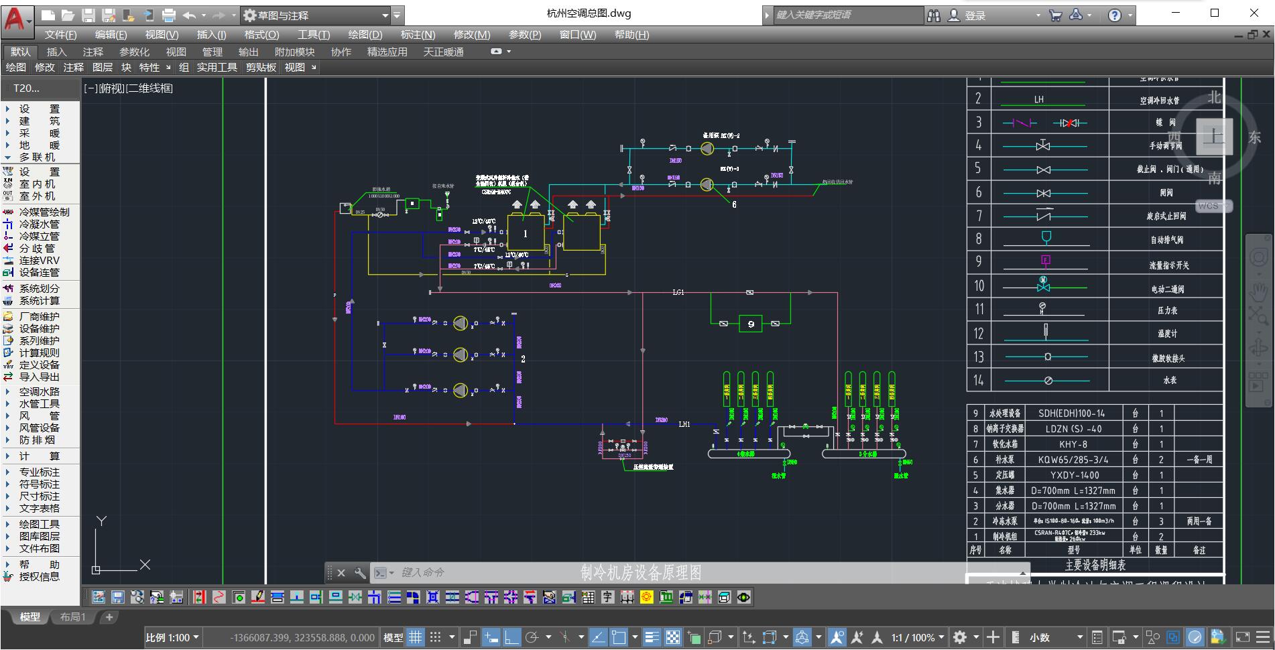Open the quick access toolbar customize dropdown

(x=398, y=15)
